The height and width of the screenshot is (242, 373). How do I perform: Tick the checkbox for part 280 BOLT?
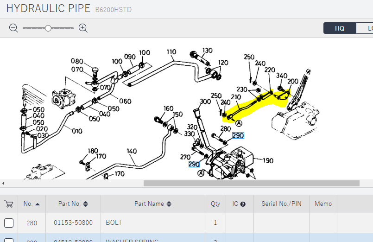(x=9, y=223)
